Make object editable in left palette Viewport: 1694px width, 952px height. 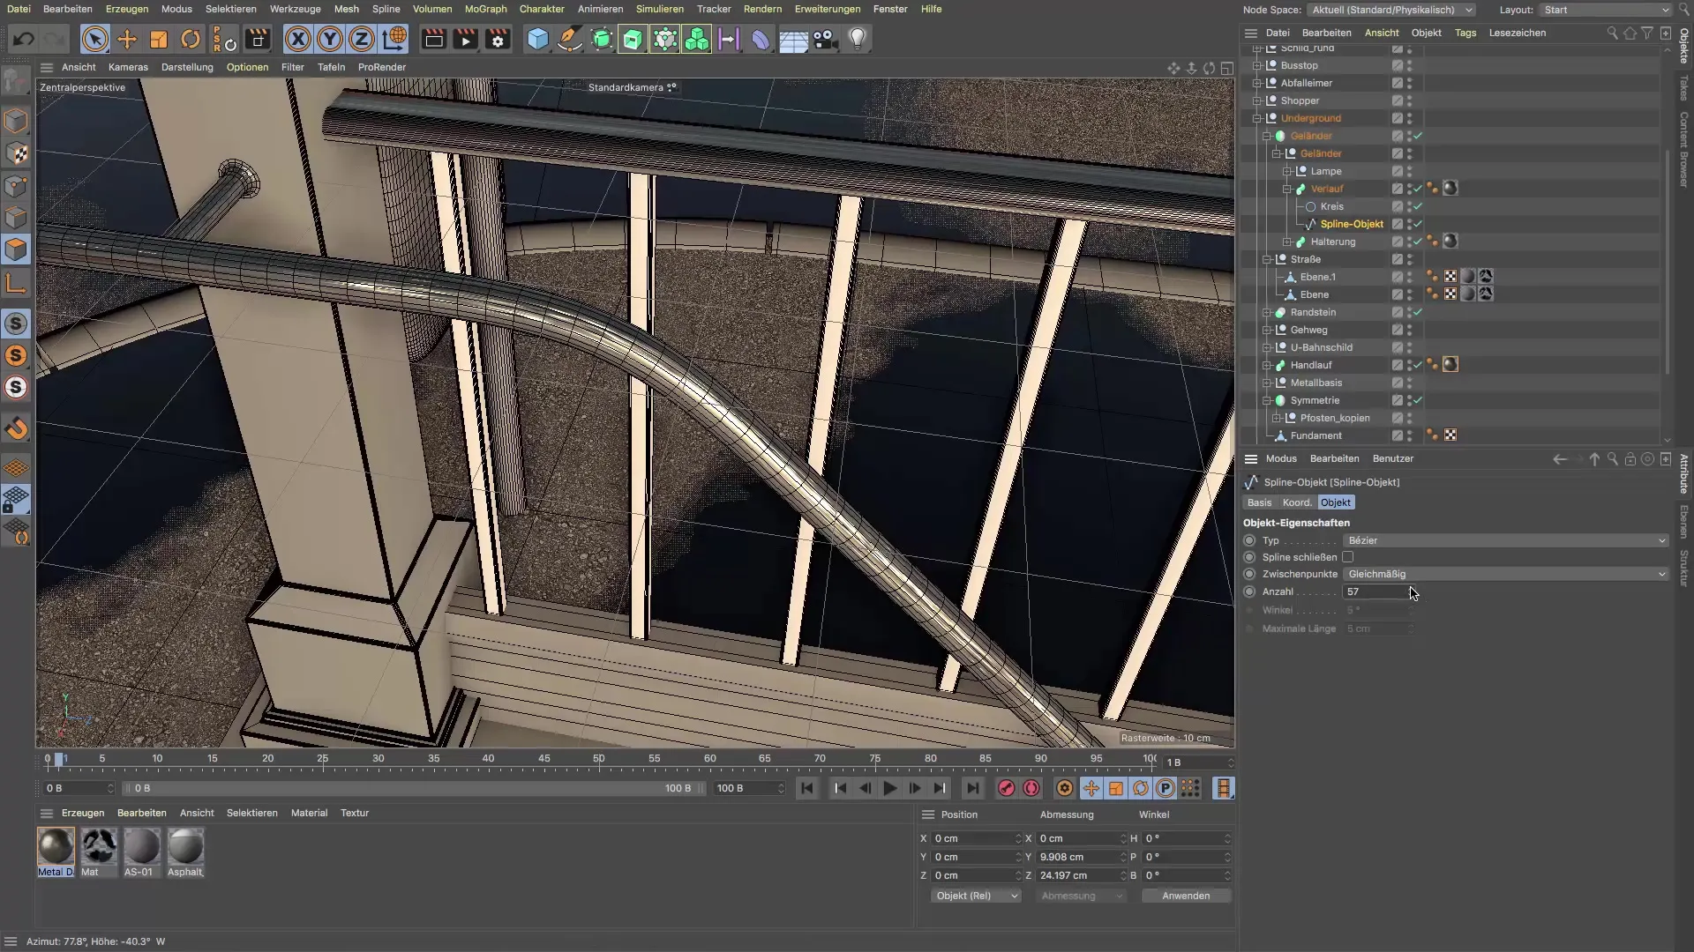pos(16,82)
